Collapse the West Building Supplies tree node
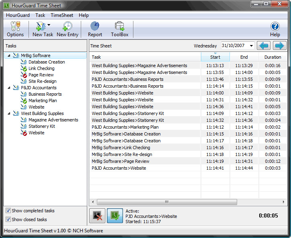 [x=9, y=113]
